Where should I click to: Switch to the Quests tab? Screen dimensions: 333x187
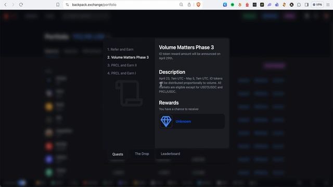(118, 154)
